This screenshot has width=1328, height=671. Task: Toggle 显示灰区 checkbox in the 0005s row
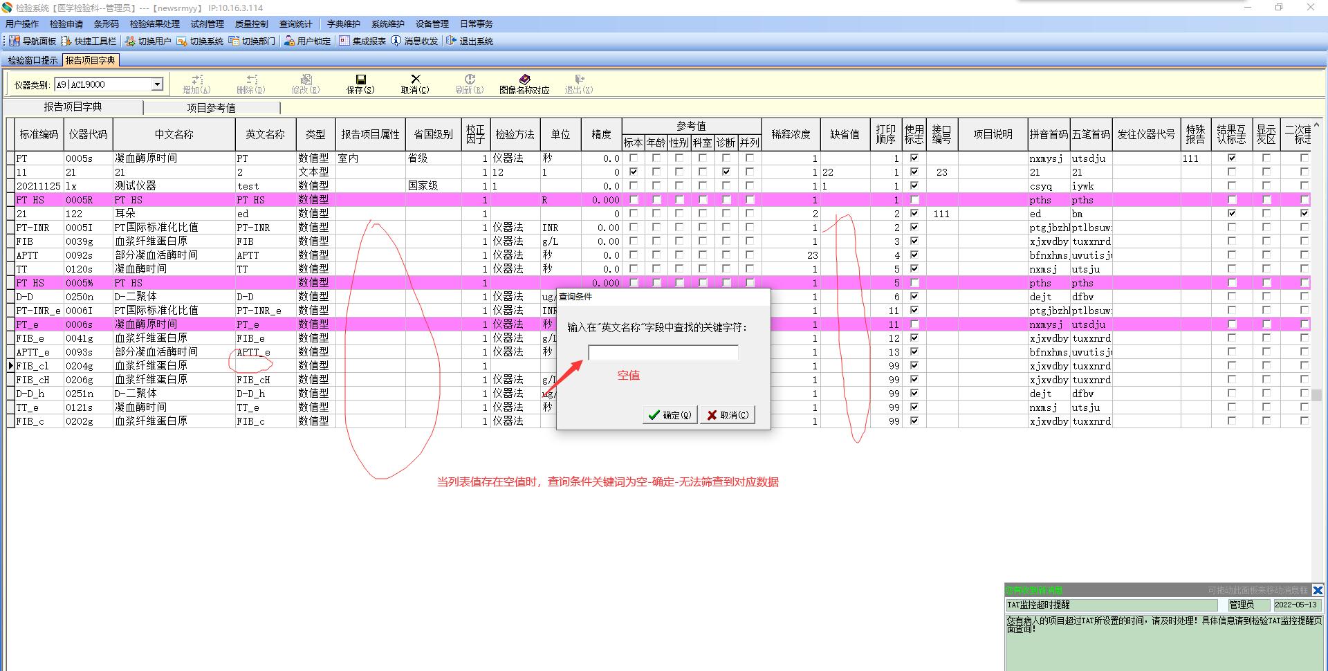point(1266,158)
